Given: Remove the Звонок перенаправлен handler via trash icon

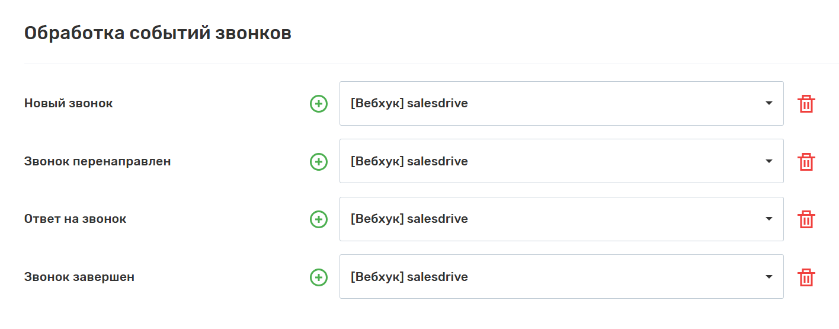Looking at the screenshot, I should (x=806, y=161).
